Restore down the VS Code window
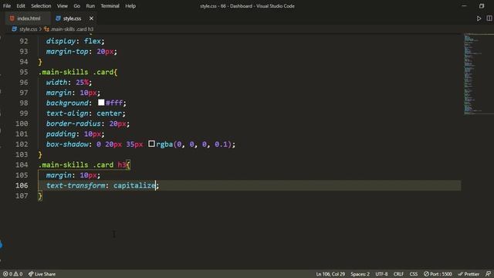494x278 pixels. 482,6
